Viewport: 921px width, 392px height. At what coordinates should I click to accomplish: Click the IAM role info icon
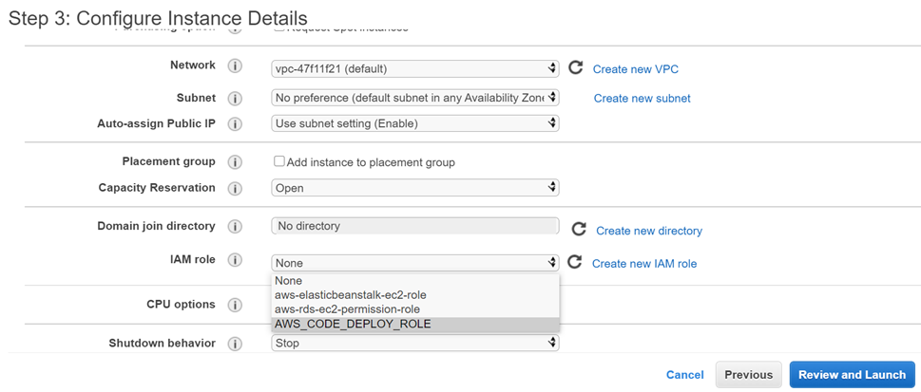click(235, 260)
